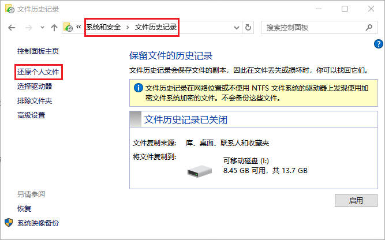The image size is (385, 240).
Task: Open recent locations dropdown arrow
Action: tap(42, 28)
